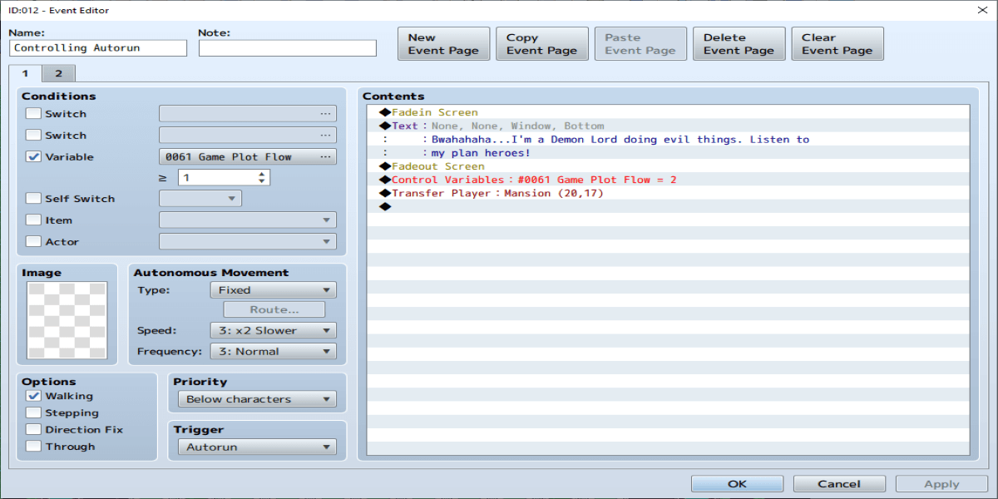Select the Transfer Player Mansion command
This screenshot has width=998, height=499.
(497, 193)
